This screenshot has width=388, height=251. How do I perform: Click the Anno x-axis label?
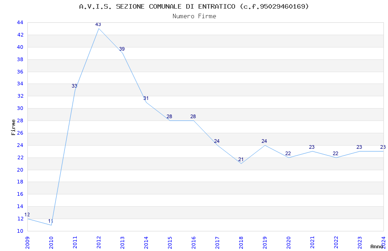tap(377, 246)
